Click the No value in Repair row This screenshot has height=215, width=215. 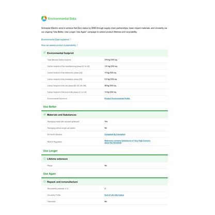tap(106, 165)
